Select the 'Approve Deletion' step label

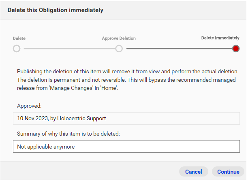119,38
